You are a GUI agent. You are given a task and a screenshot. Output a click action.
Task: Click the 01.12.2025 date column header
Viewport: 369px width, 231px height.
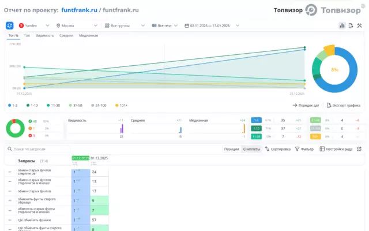(x=99, y=158)
